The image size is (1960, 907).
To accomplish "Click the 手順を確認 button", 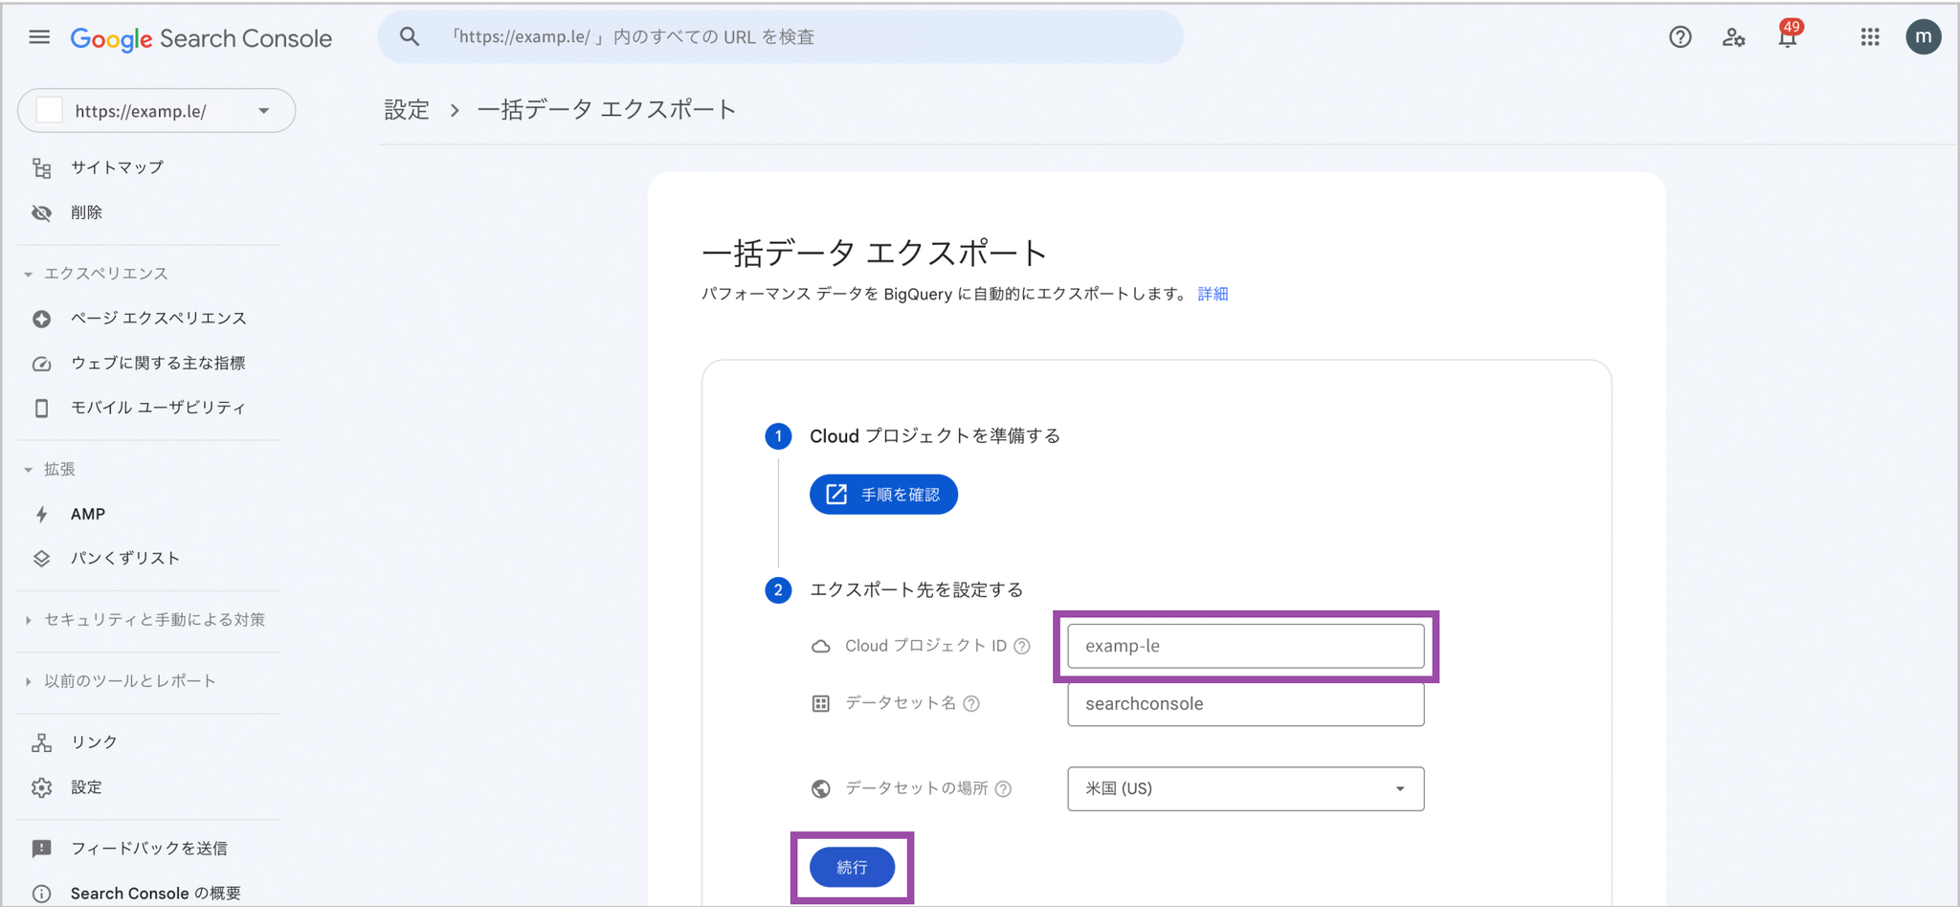I will 883,495.
